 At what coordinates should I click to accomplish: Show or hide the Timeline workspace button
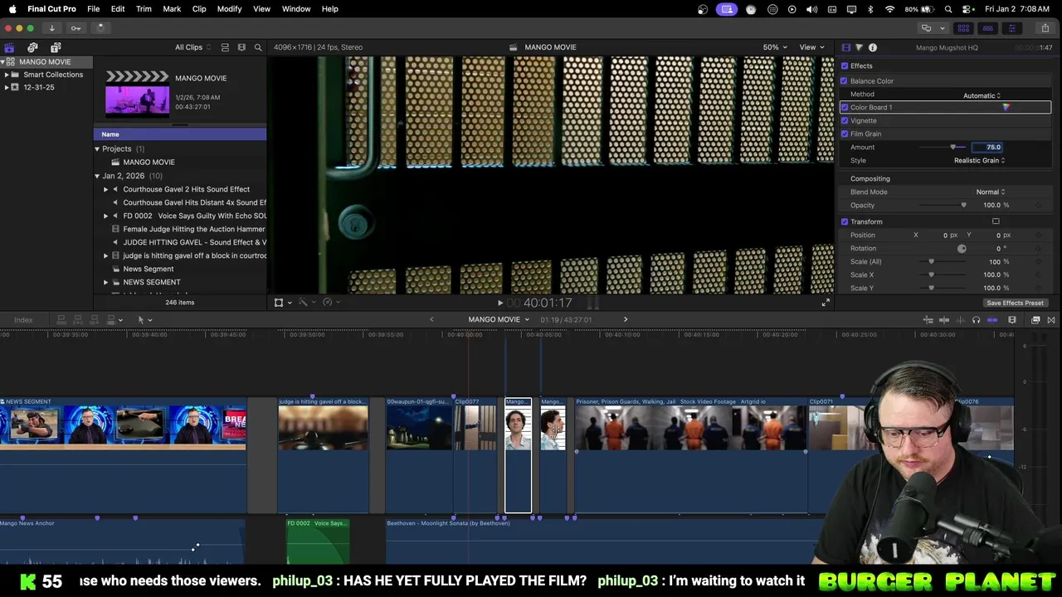tap(987, 28)
